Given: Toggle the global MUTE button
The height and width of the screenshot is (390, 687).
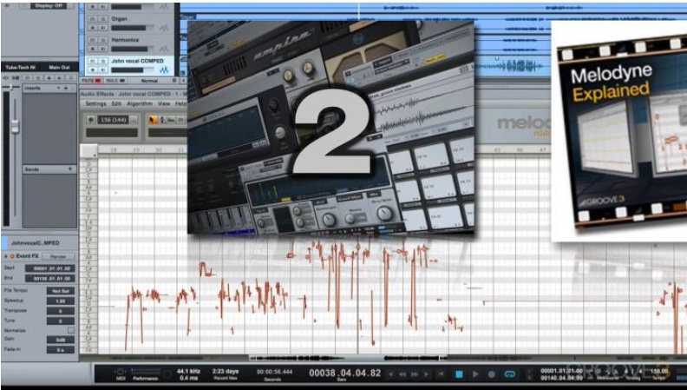Looking at the screenshot, I should coord(91,81).
